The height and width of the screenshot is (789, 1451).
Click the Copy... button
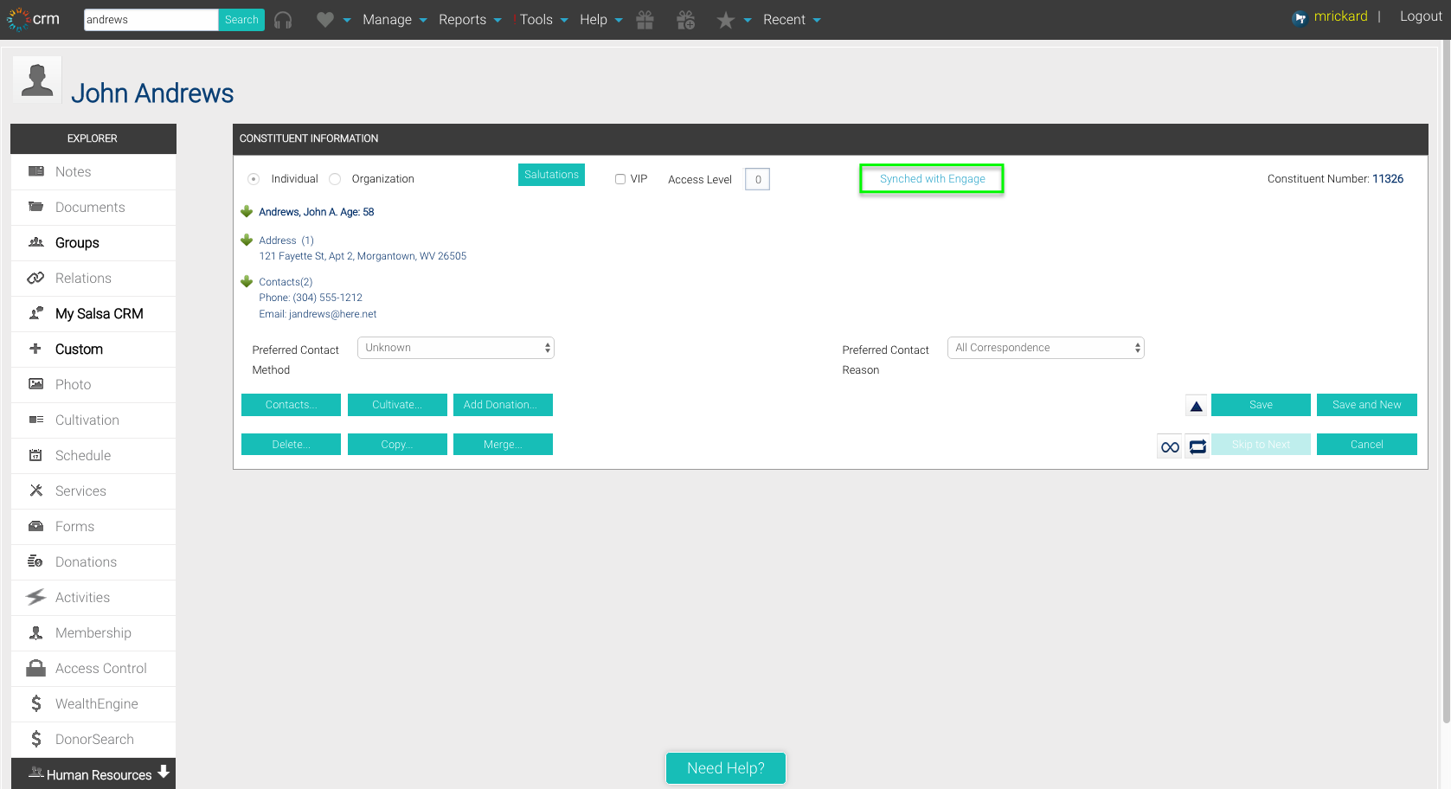click(x=397, y=445)
